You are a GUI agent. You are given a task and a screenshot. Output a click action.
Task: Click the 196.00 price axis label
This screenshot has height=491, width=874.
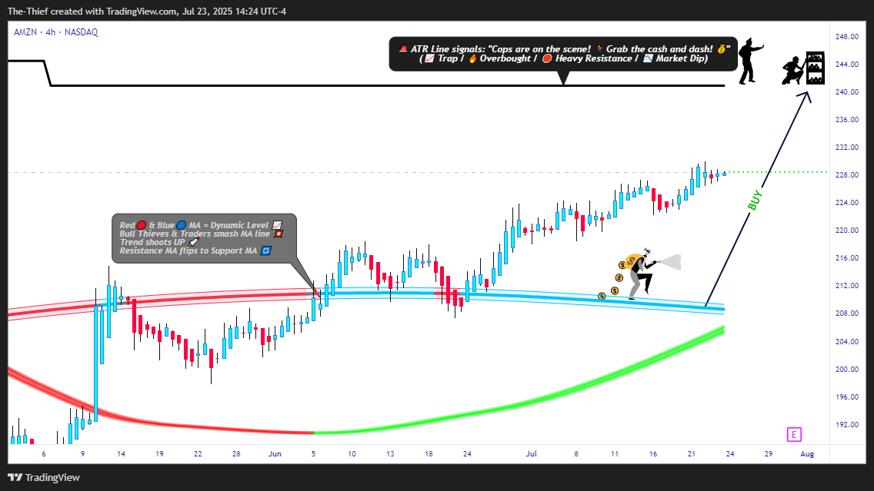click(846, 397)
